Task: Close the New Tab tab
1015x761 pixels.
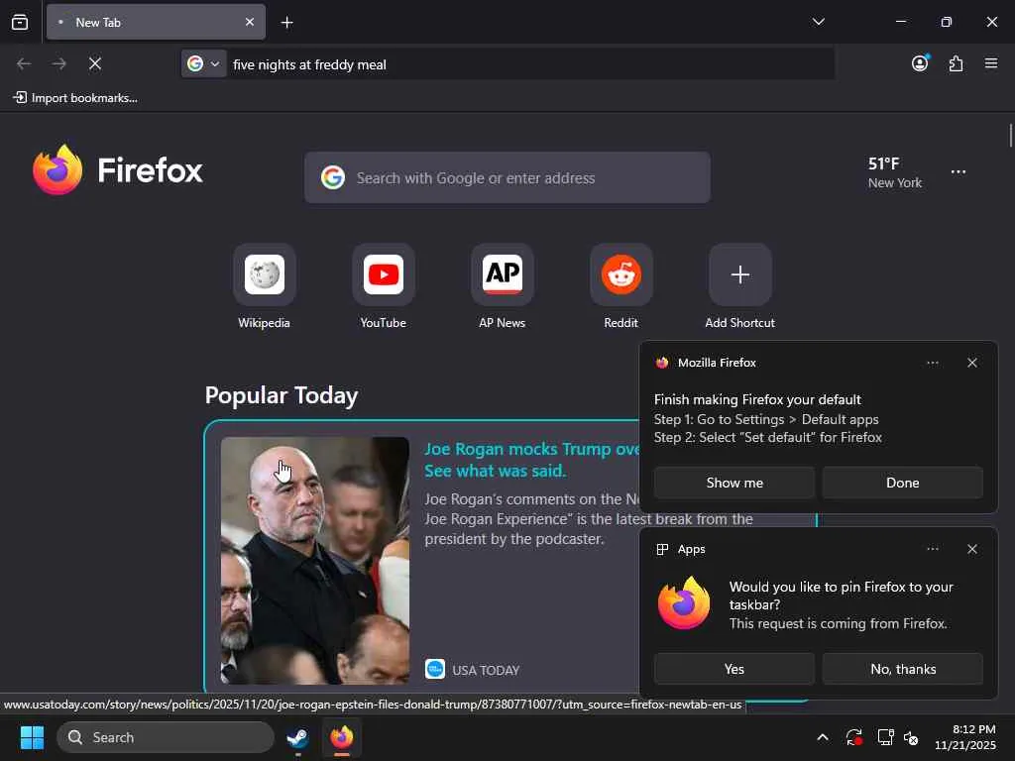Action: click(250, 22)
